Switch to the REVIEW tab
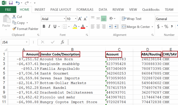The width and height of the screenshot is (178, 105). [118, 10]
